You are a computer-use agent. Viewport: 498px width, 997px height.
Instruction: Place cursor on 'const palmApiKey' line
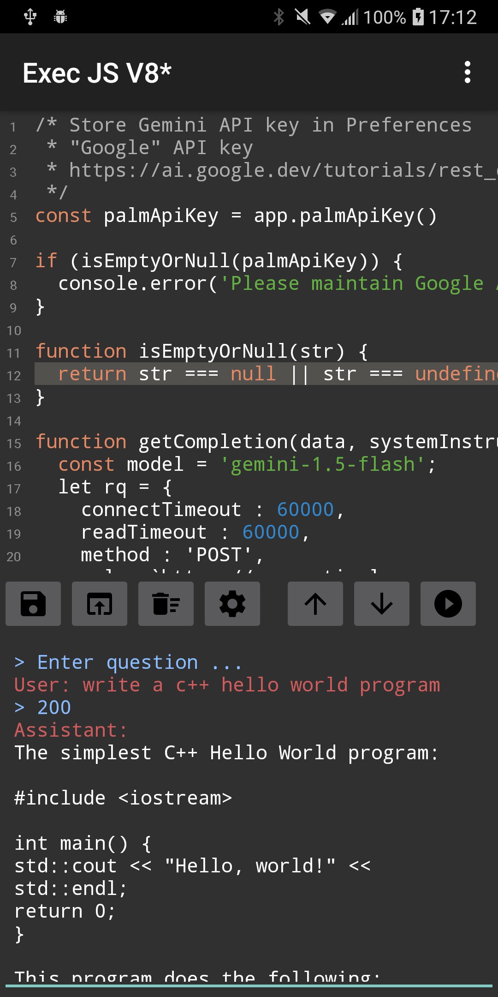(x=235, y=216)
